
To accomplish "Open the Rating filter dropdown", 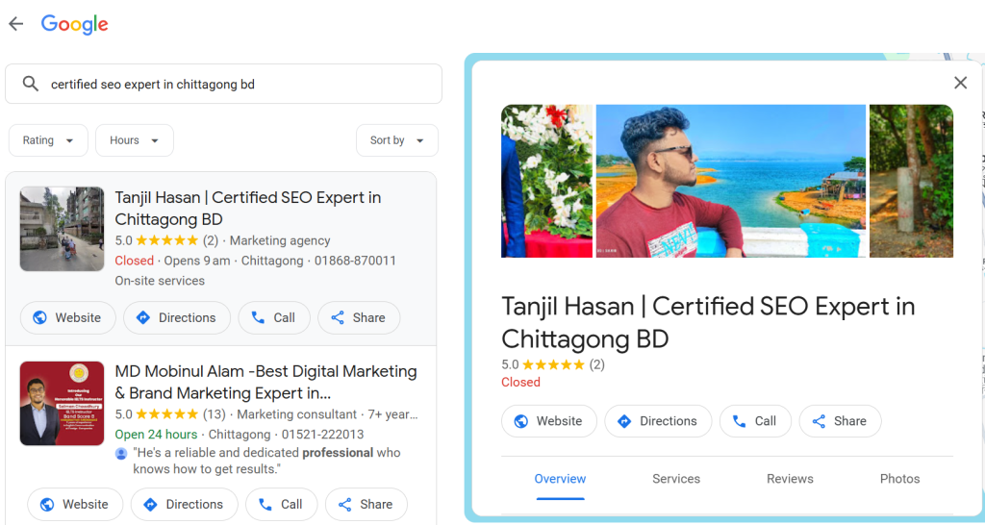I will click(48, 140).
